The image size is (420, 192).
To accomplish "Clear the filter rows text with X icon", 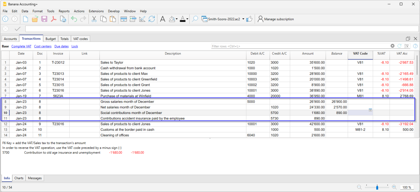I will pyautogui.click(x=392, y=46).
